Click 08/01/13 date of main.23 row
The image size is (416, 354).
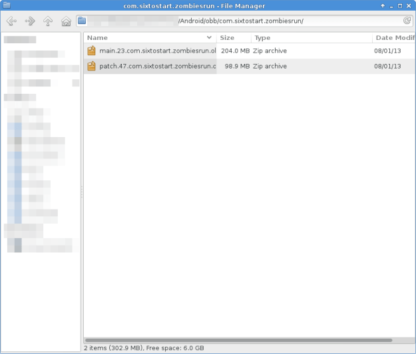(x=387, y=51)
